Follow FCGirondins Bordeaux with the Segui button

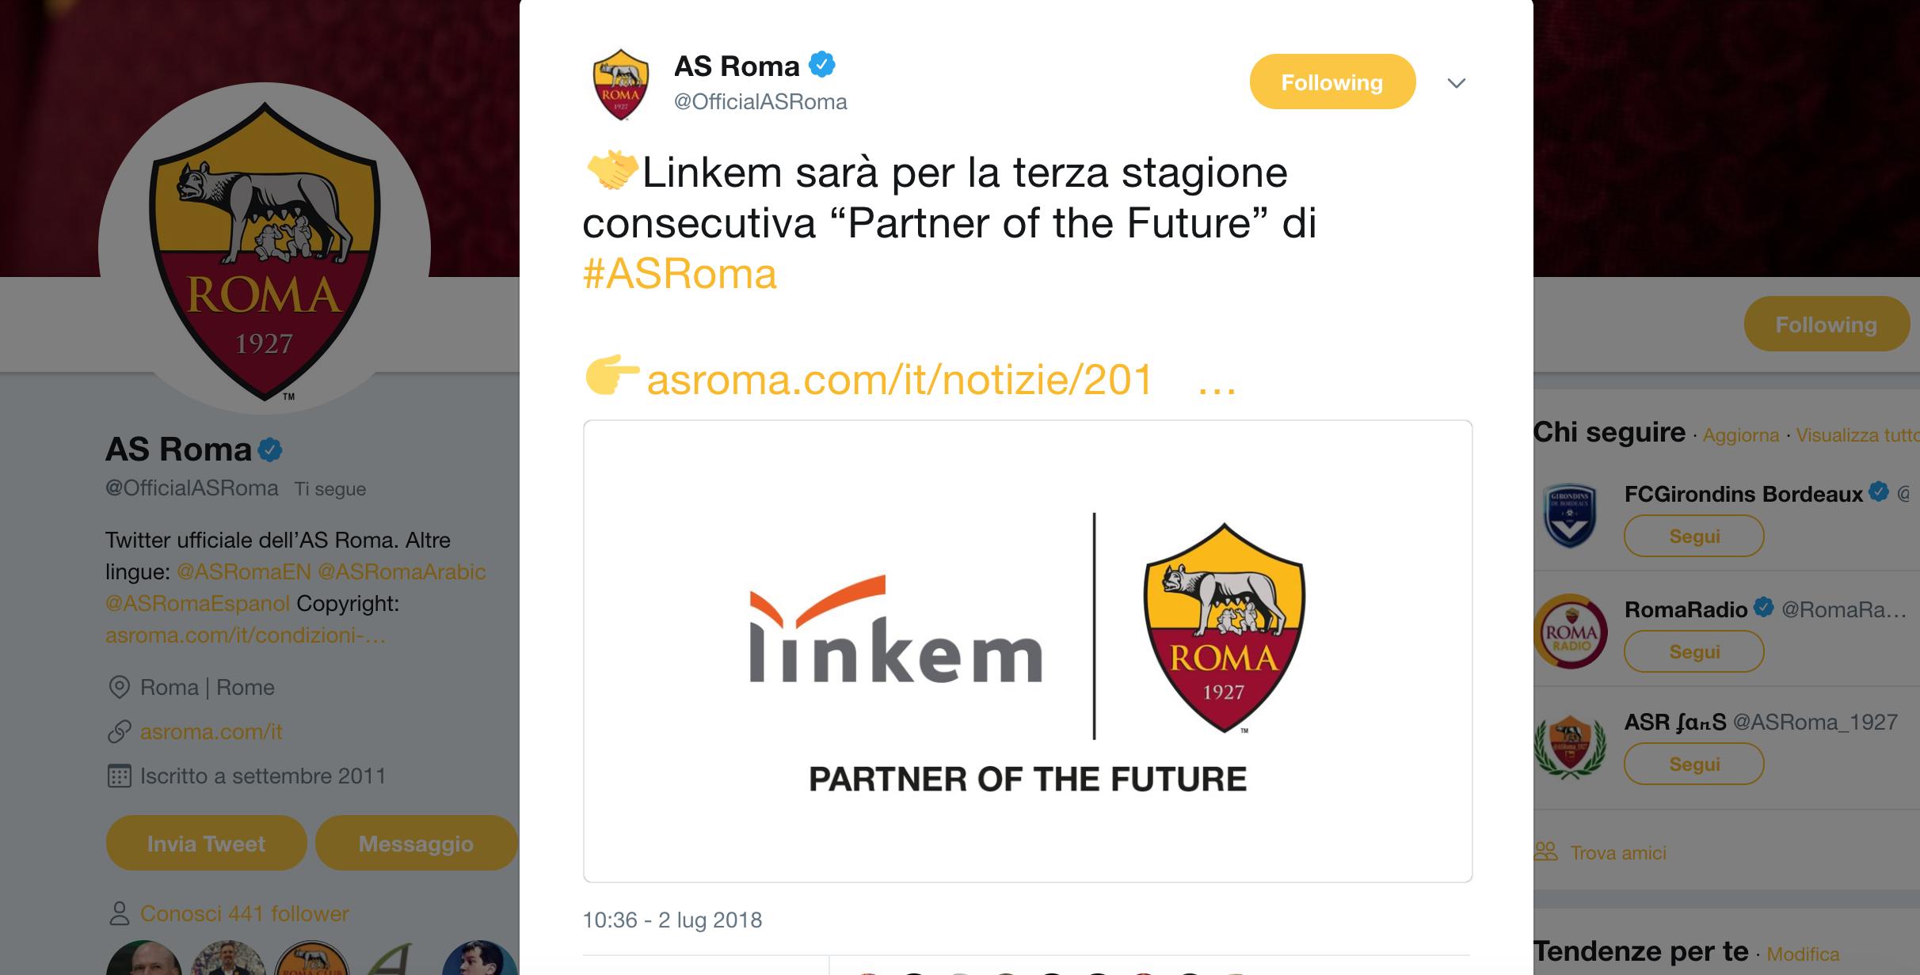point(1693,536)
